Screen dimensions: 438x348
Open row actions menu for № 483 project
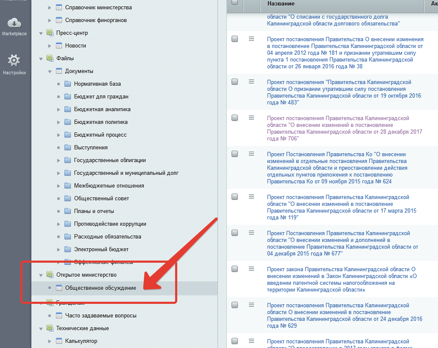[251, 82]
